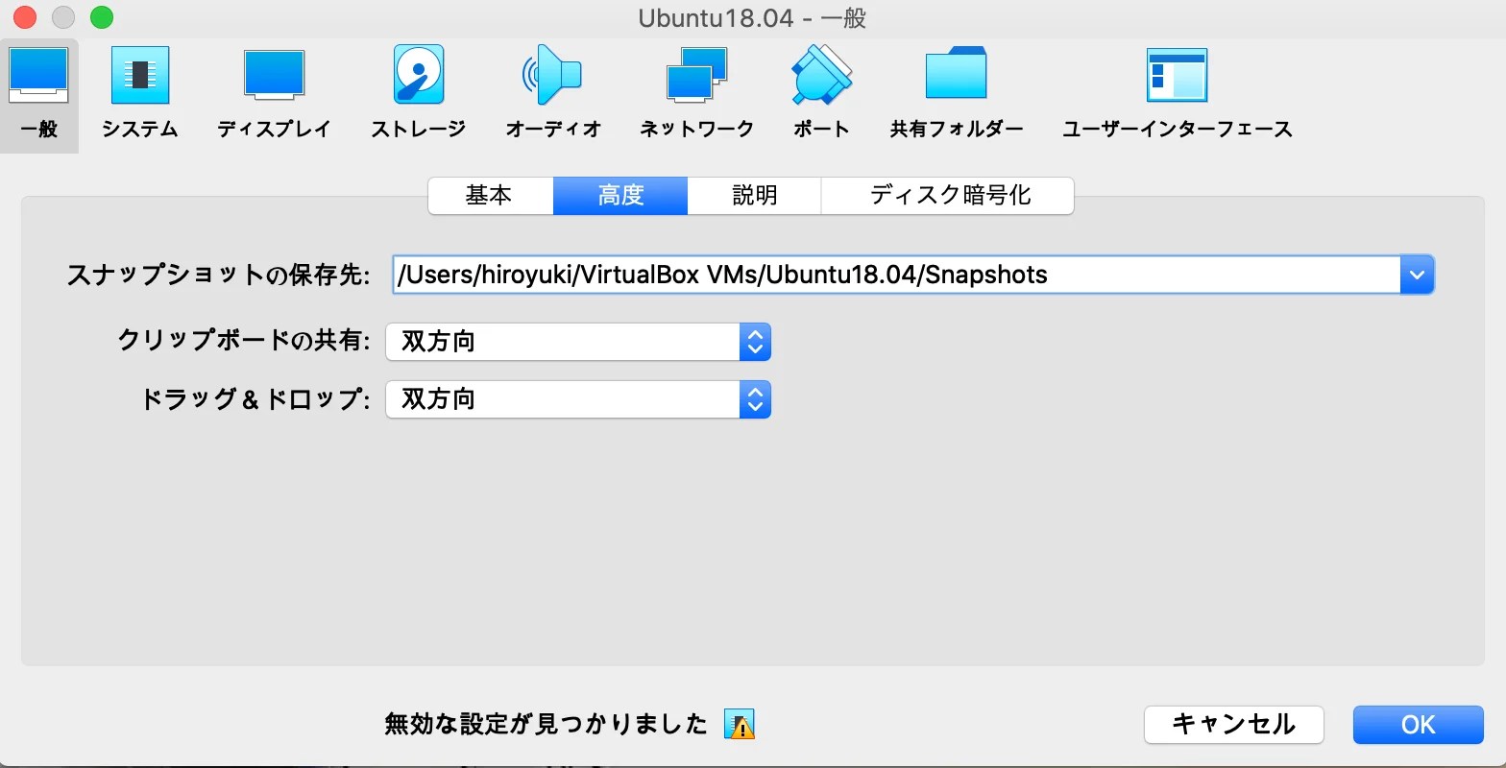
Task: Click the クリップボードの共有 label
Action: pos(244,341)
